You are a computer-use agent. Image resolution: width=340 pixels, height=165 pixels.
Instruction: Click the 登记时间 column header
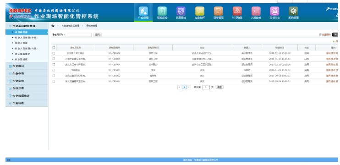click(x=280, y=48)
